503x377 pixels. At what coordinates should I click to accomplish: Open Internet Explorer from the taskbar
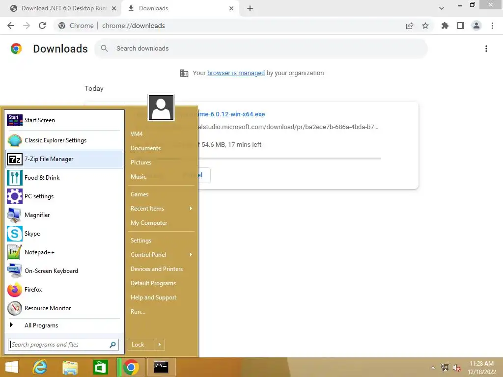[40, 367]
